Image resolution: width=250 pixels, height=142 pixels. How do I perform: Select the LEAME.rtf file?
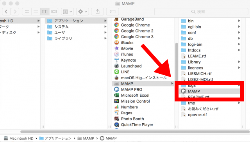(x=210, y=56)
